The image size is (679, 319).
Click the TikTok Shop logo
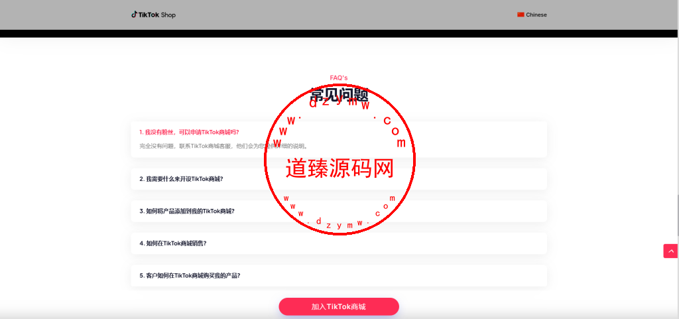[x=153, y=15]
